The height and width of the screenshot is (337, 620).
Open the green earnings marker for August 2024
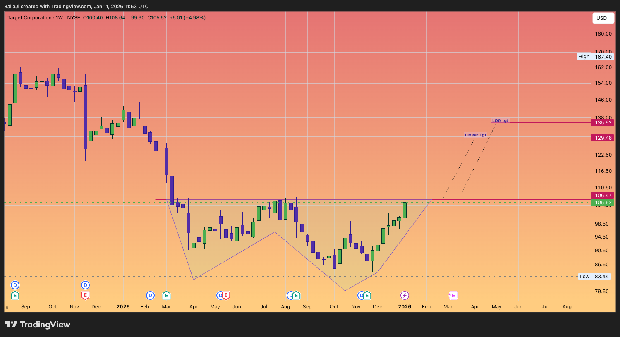pos(15,295)
